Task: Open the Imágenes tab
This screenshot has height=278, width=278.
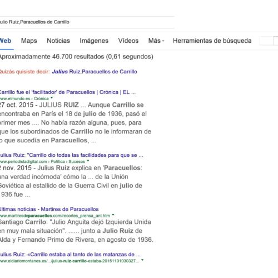Action: tap(94, 41)
